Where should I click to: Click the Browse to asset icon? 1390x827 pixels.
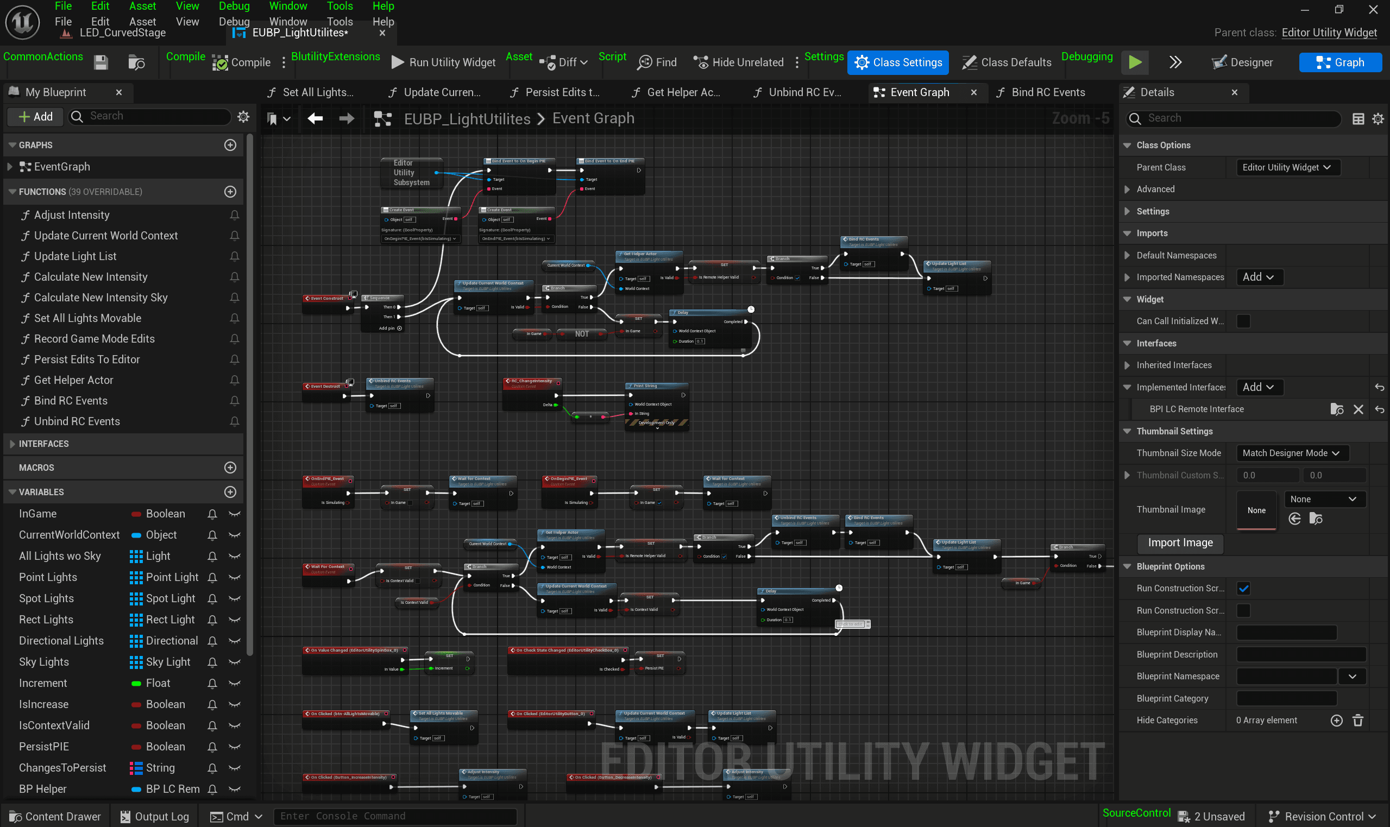(136, 62)
